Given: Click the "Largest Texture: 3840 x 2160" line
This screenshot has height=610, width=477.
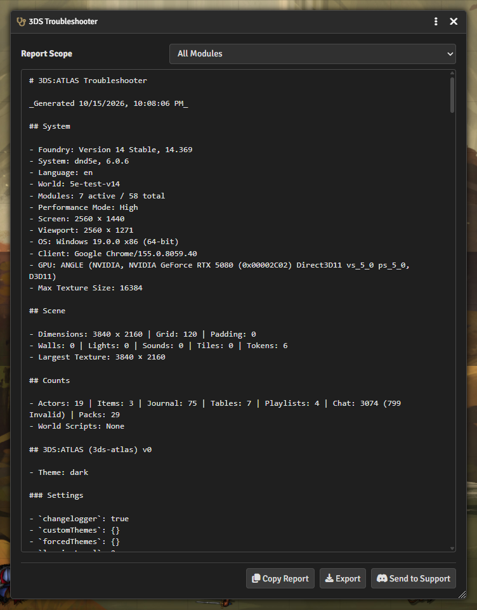Looking at the screenshot, I should tap(97, 357).
